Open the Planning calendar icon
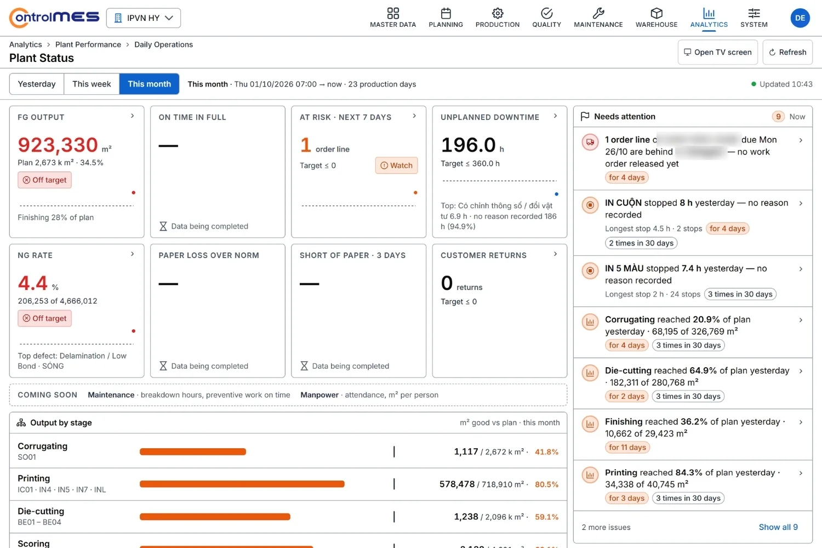The image size is (822, 548). (446, 13)
